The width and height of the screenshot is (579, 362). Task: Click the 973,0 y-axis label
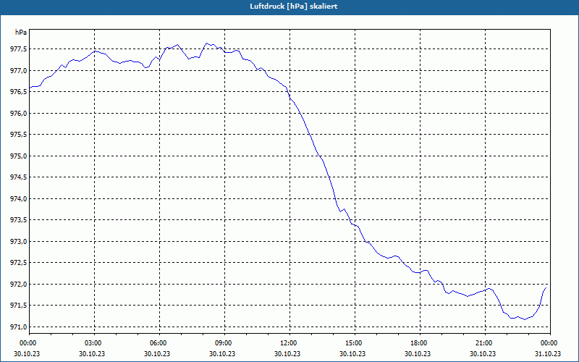coord(19,242)
